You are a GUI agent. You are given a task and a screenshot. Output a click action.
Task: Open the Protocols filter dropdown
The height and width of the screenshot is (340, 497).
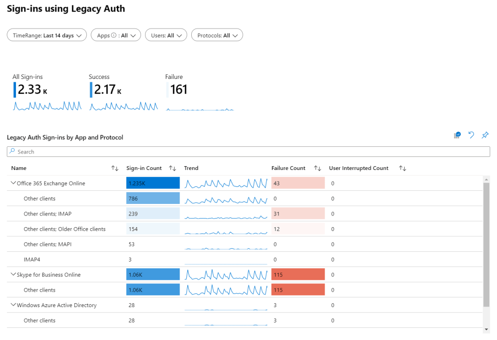(x=217, y=35)
